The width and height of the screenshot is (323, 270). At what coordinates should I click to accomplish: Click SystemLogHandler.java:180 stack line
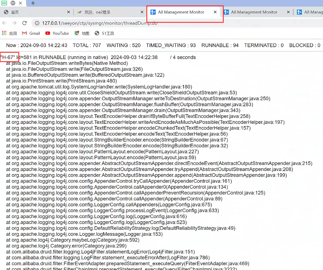(99, 87)
